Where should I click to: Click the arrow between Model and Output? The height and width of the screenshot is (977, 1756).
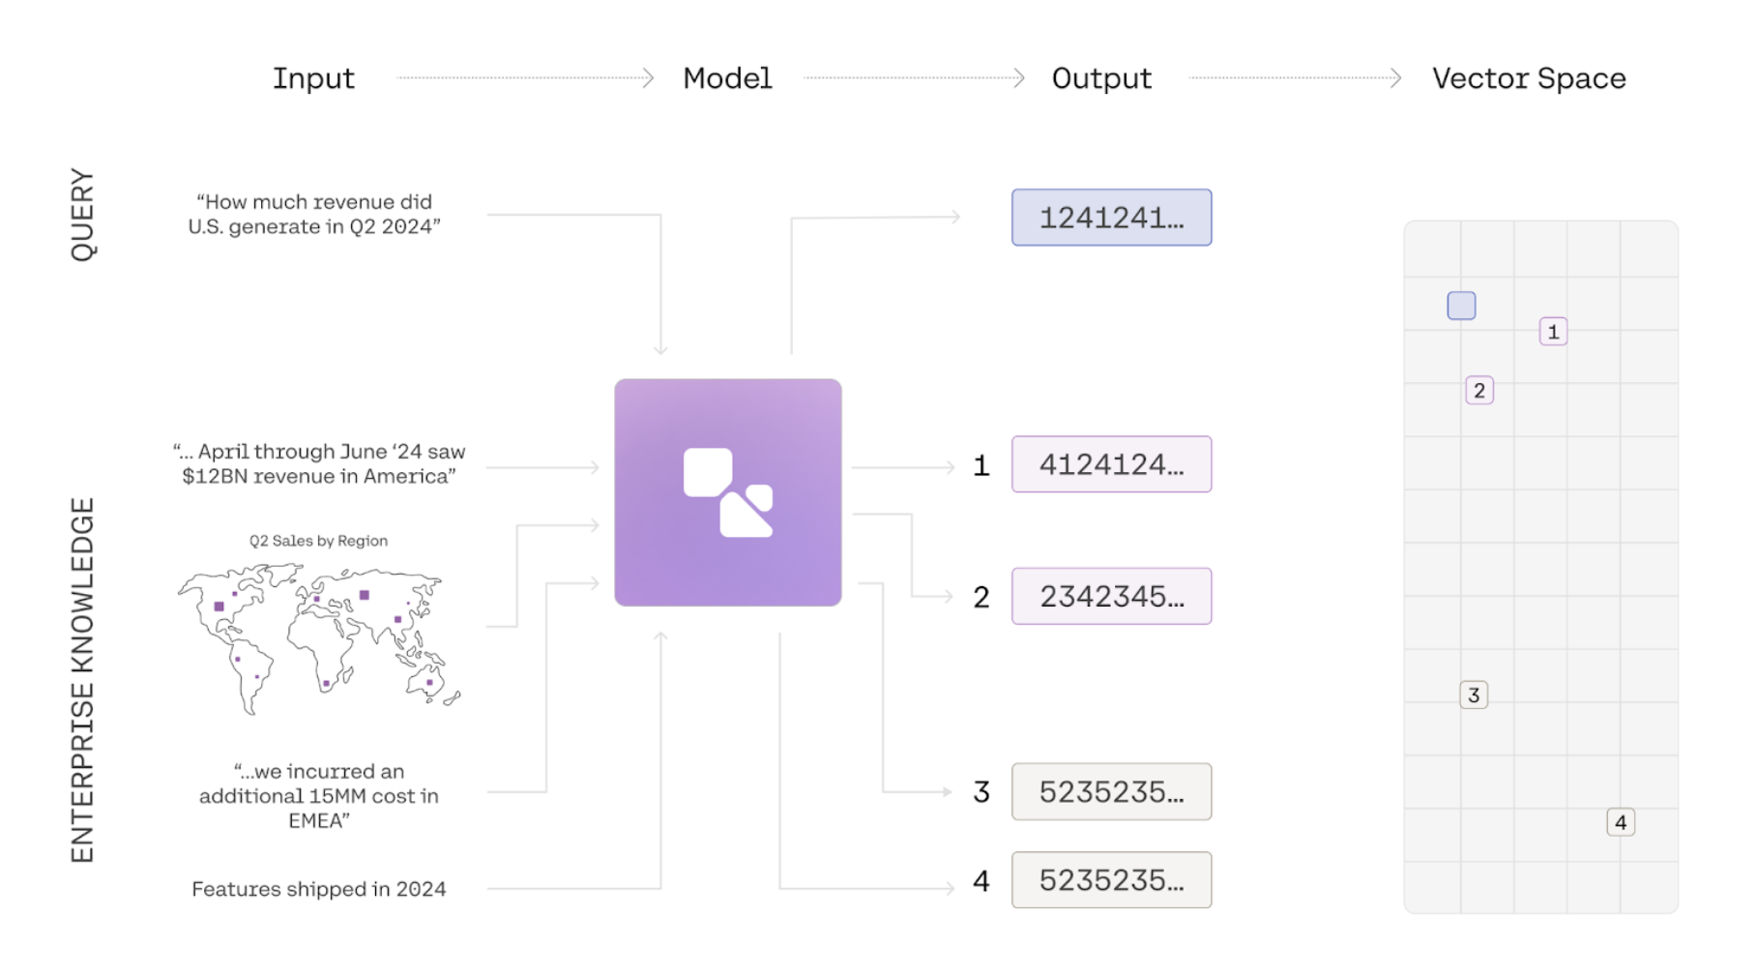point(914,77)
